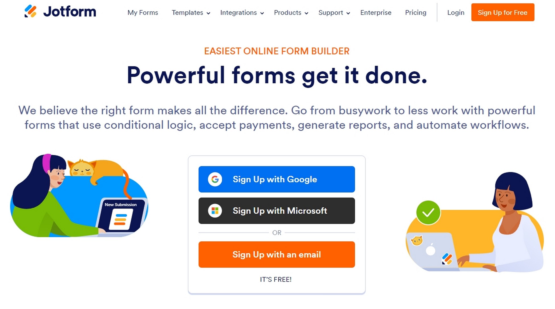Open the Support menu
This screenshot has width=555, height=309.
coord(334,13)
